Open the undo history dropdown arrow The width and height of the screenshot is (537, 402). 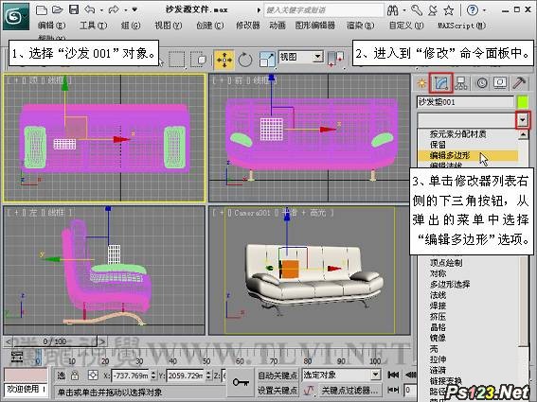[102, 10]
